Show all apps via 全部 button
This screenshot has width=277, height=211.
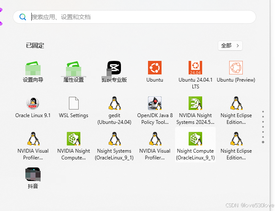[230, 46]
